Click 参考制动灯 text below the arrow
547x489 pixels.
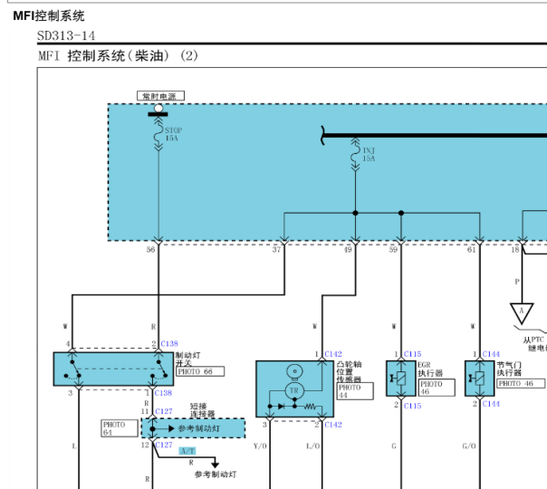coord(216,475)
